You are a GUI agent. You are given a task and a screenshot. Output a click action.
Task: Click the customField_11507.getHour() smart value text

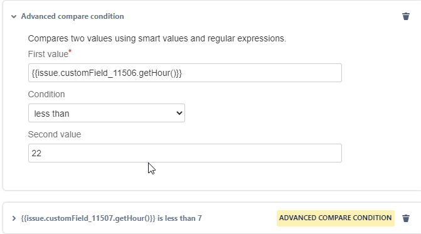tap(88, 218)
